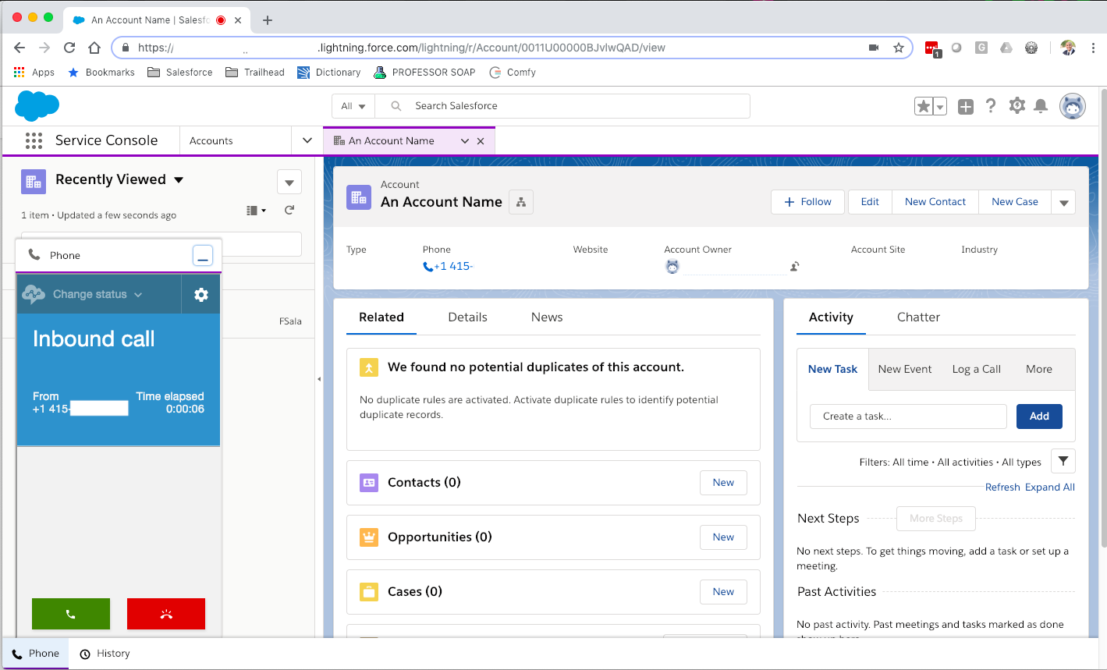The width and height of the screenshot is (1107, 670).
Task: Reload the browser page
Action: pyautogui.click(x=69, y=48)
